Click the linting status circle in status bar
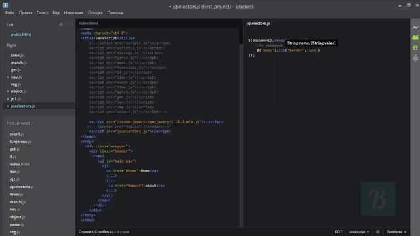The image size is (420, 236). click(378, 232)
